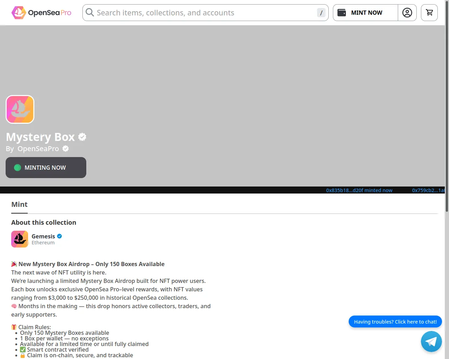Click the brain emoji before 'Months in the making'
The width and height of the screenshot is (449, 359).
tap(14, 306)
